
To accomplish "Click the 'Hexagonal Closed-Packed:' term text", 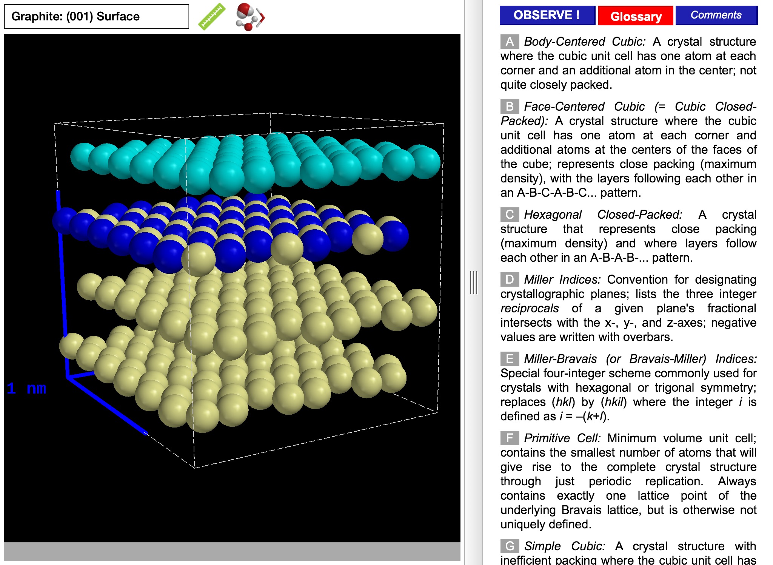I will pos(603,215).
